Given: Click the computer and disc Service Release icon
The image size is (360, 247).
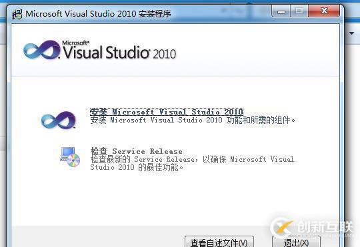Looking at the screenshot, I should [70, 157].
